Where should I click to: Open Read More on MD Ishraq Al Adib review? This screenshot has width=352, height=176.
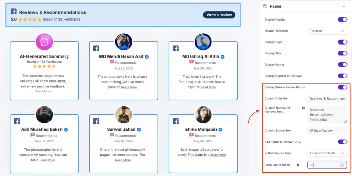point(208,87)
